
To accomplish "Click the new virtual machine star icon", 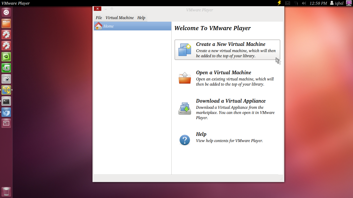I will click(185, 50).
